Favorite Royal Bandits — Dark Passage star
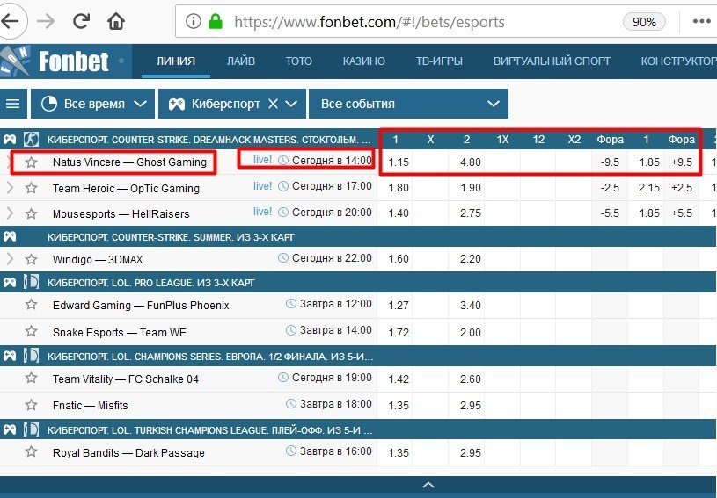Image resolution: width=717 pixels, height=498 pixels. tap(31, 452)
